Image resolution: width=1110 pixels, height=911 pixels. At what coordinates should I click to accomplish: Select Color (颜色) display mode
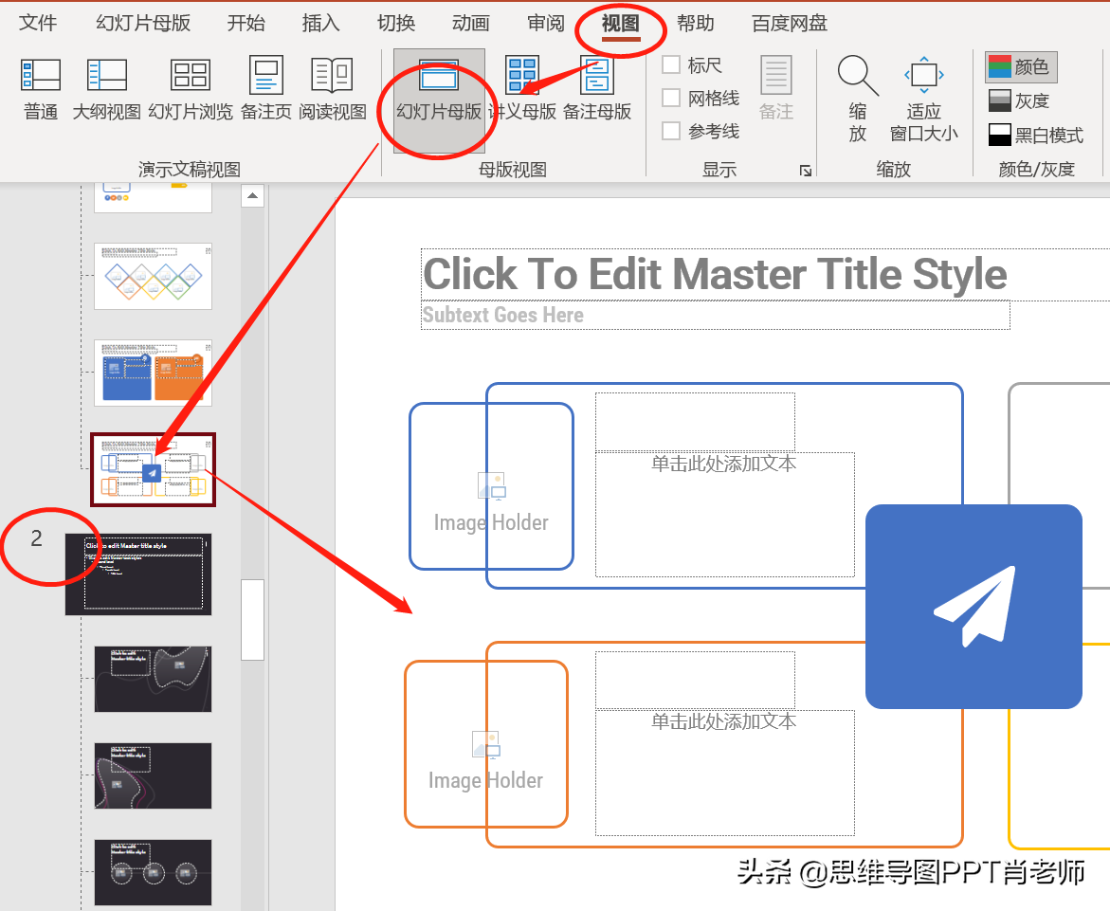point(1021,66)
